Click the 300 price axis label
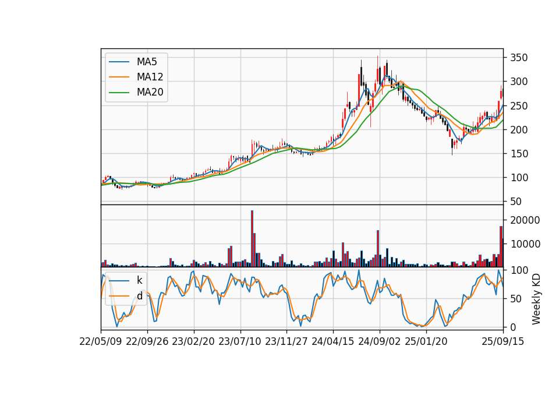This screenshot has height=402, width=559. coord(519,82)
